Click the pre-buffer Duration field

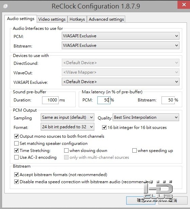51,100
